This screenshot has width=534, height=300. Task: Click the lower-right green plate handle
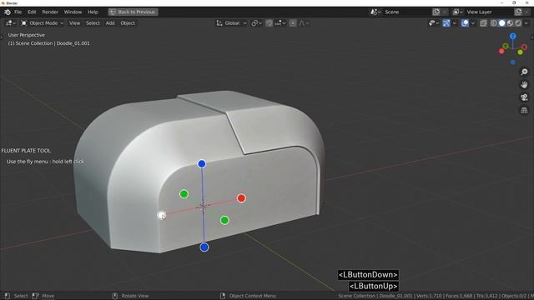(224, 220)
